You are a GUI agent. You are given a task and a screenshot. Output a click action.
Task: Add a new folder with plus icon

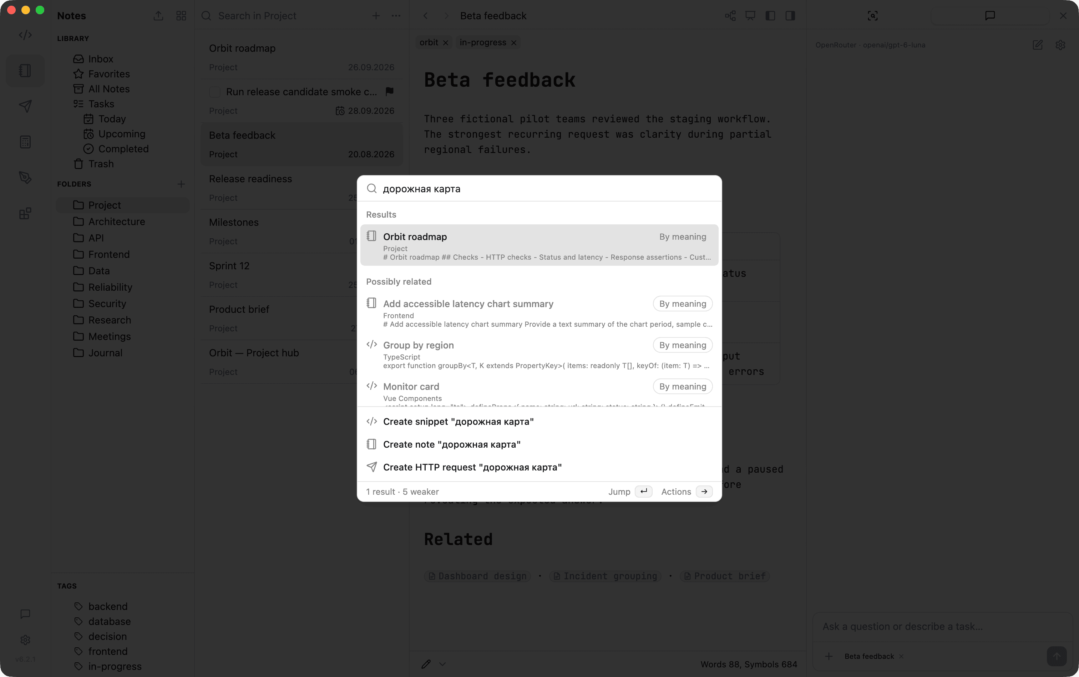tap(181, 184)
